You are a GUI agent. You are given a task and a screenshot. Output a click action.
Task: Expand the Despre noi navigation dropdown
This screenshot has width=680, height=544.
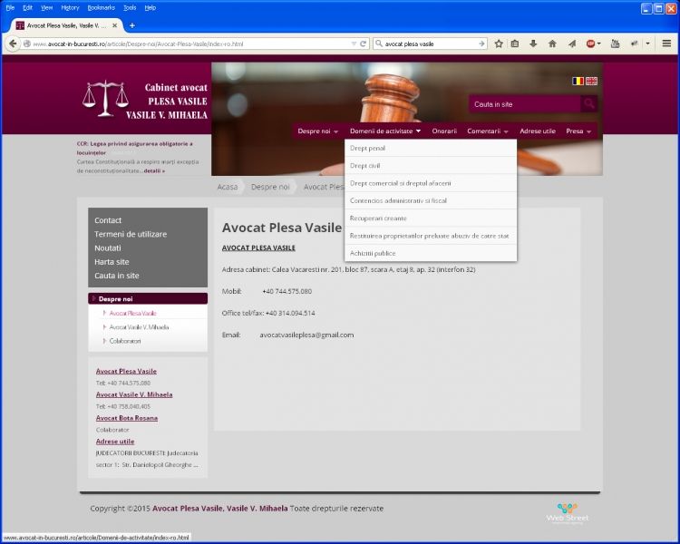click(x=317, y=131)
